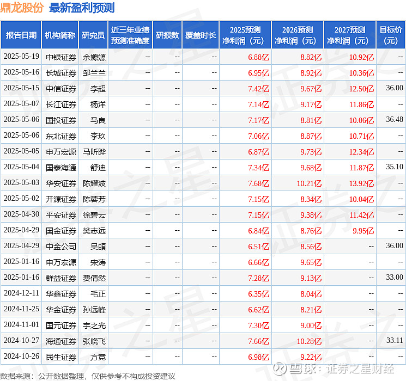Image resolution: width=406 pixels, height=381 pixels.
Task: Click the date 2025-05-15
Action: 21,88
